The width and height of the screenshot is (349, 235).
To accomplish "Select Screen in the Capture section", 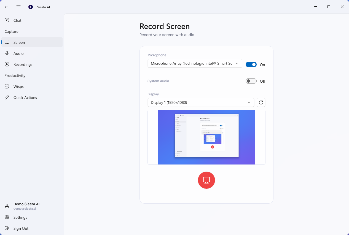I will 32,42.
